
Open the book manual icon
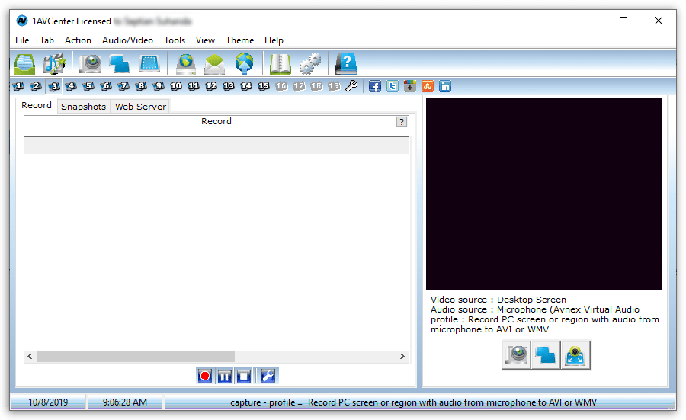pyautogui.click(x=280, y=63)
